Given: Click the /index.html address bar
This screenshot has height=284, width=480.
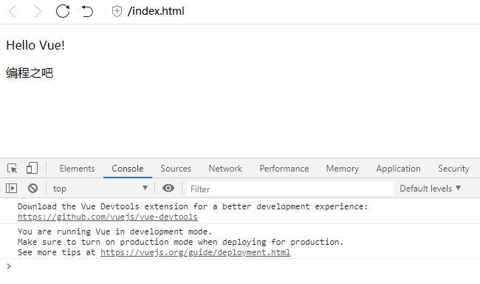Looking at the screenshot, I should [156, 11].
